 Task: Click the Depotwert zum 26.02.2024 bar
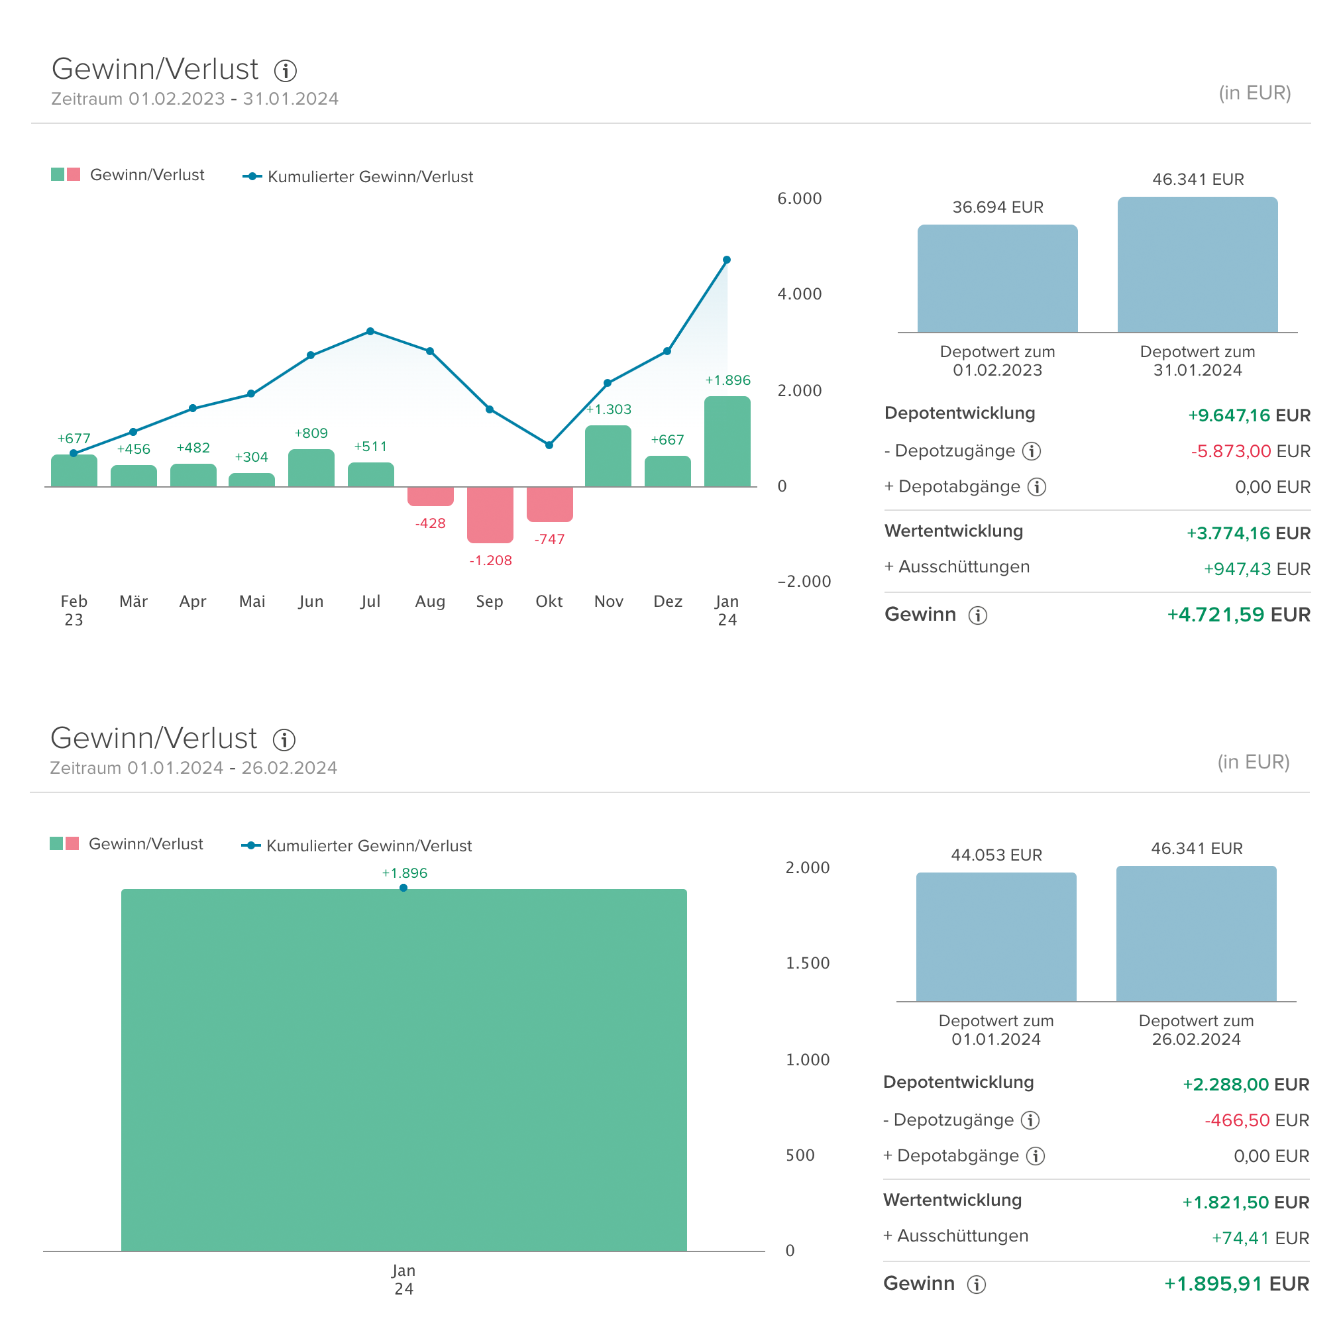(1196, 933)
